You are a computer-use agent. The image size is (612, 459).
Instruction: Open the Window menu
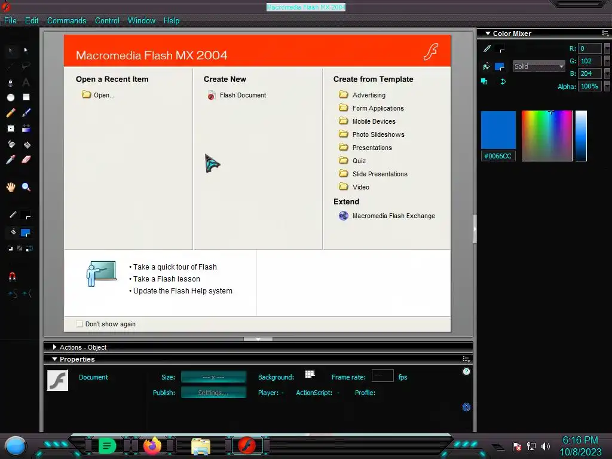coord(141,21)
